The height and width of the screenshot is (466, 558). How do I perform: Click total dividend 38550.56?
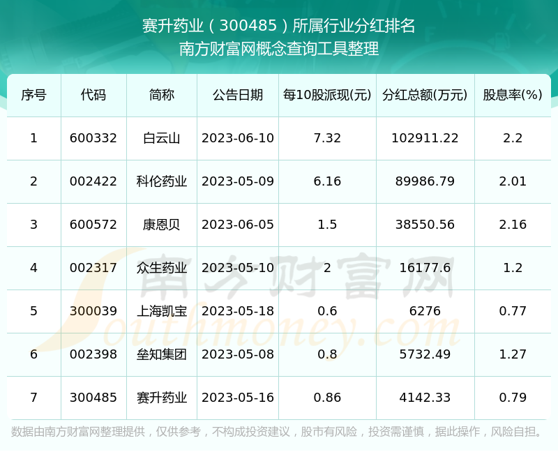click(425, 225)
